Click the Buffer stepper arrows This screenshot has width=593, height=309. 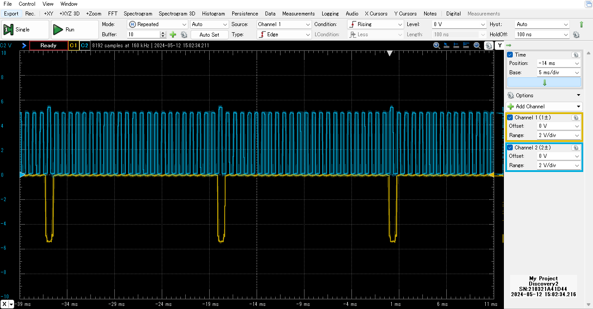163,34
